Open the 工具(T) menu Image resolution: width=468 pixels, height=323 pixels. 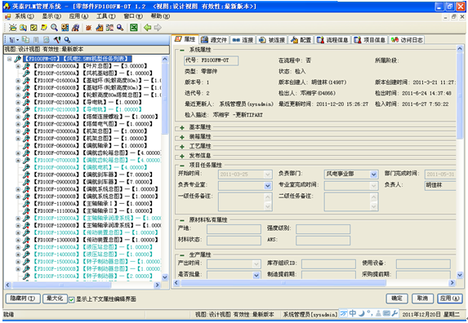(x=106, y=16)
